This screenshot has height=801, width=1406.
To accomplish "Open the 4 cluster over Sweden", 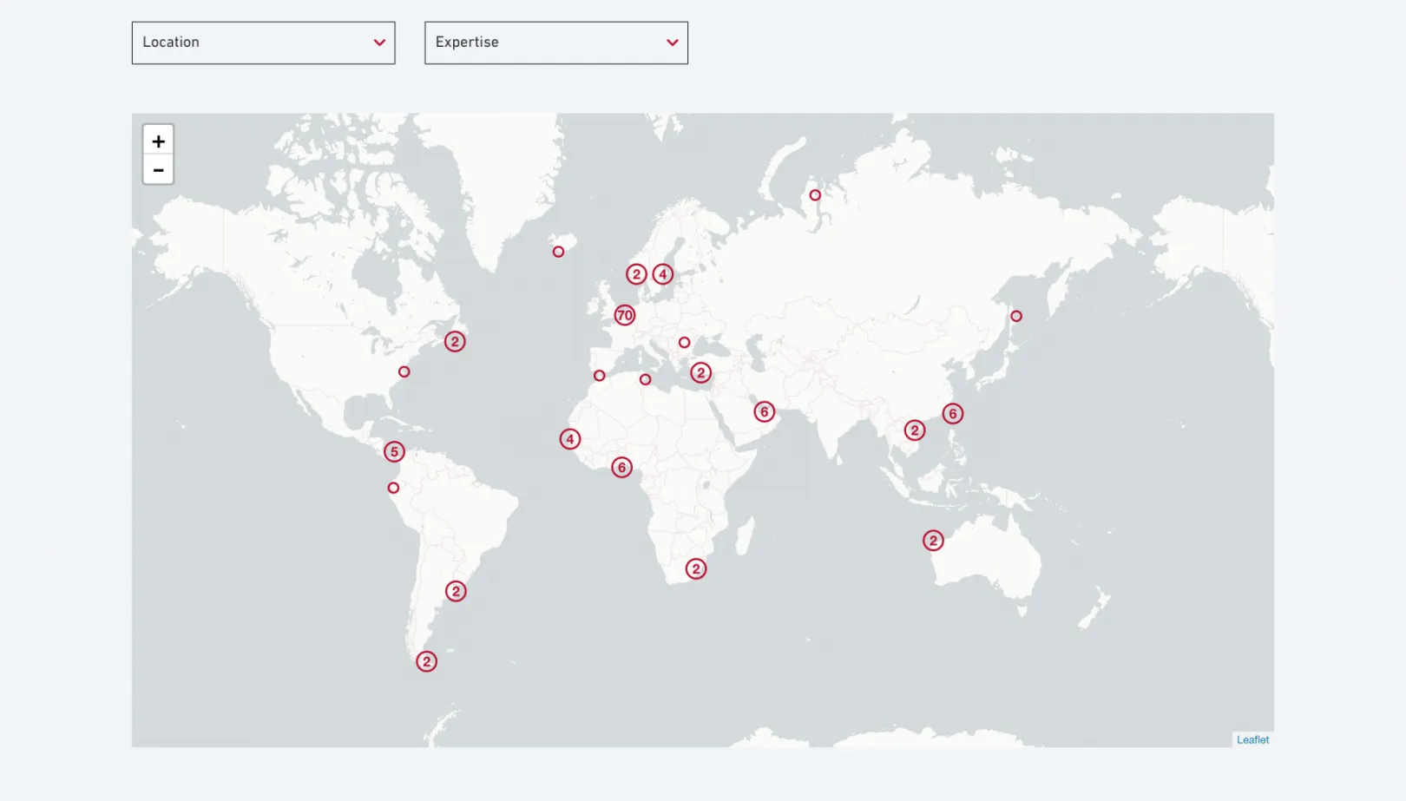I will tap(663, 274).
